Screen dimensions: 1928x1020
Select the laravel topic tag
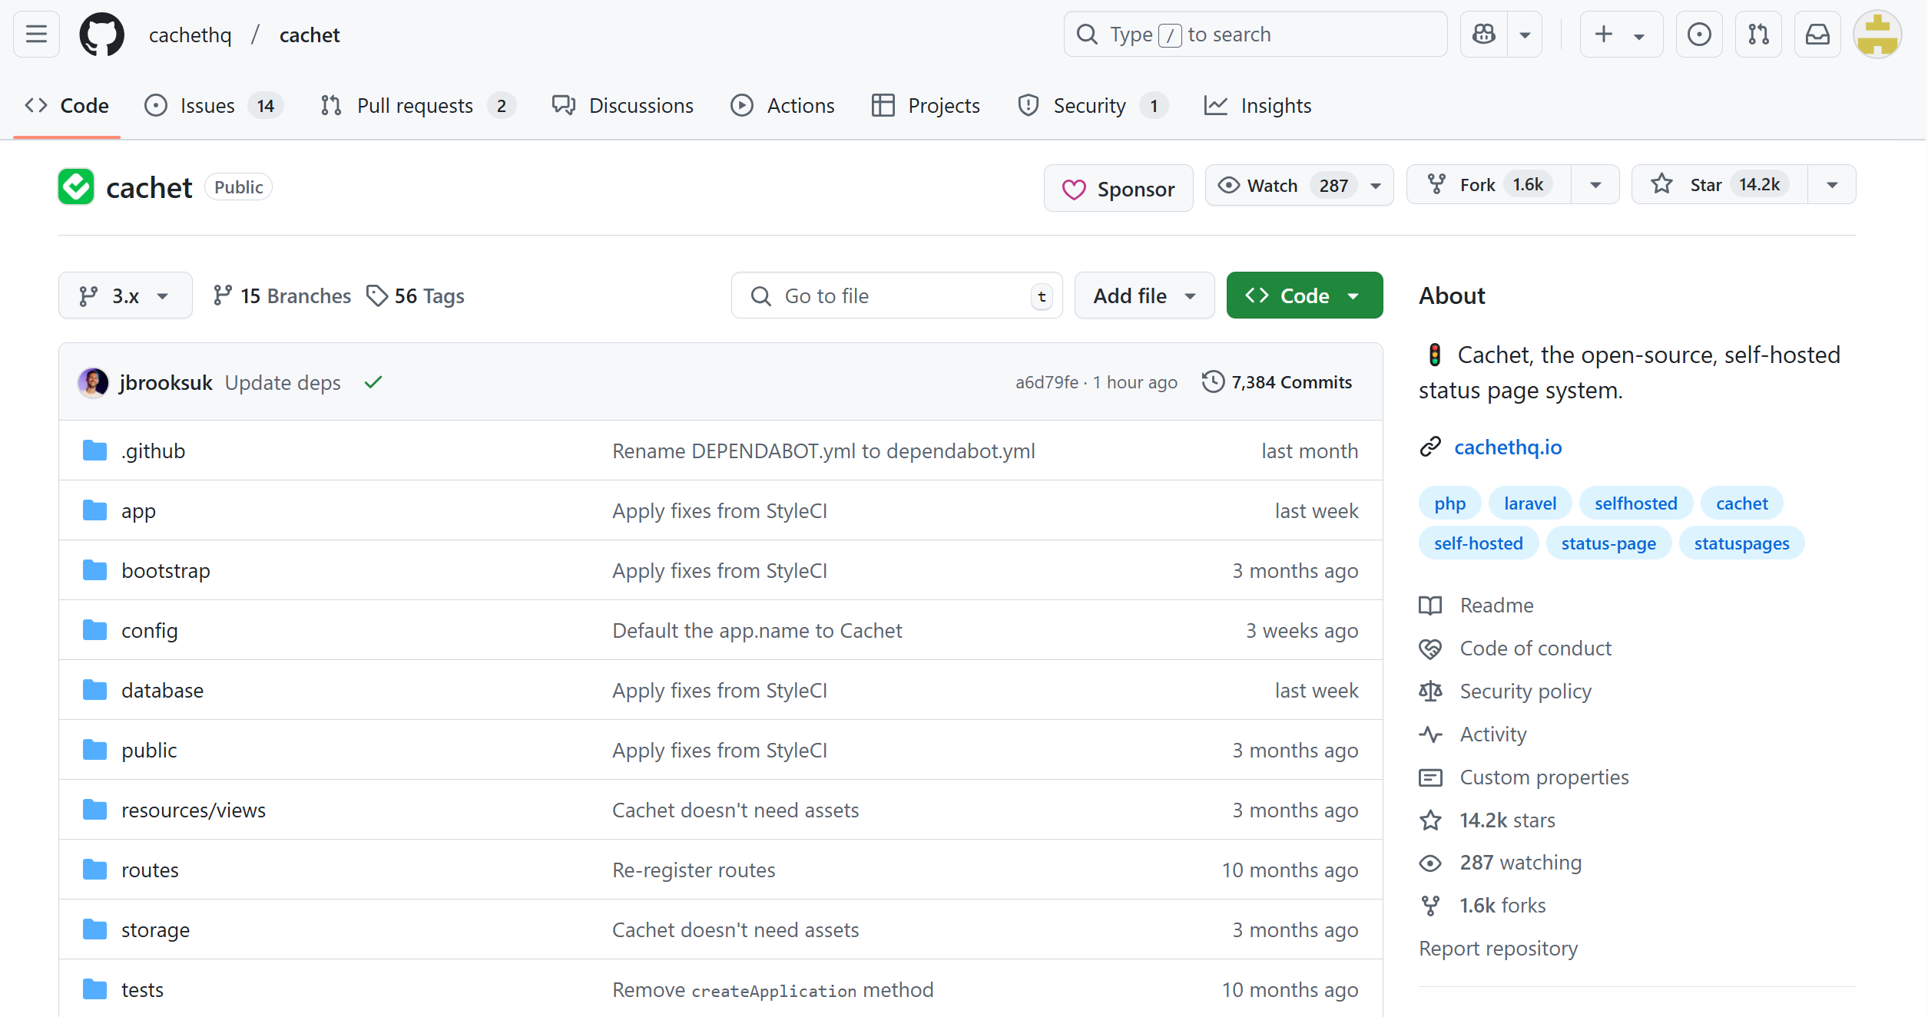click(1529, 503)
